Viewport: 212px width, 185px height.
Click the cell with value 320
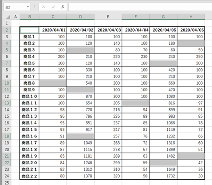point(108,176)
